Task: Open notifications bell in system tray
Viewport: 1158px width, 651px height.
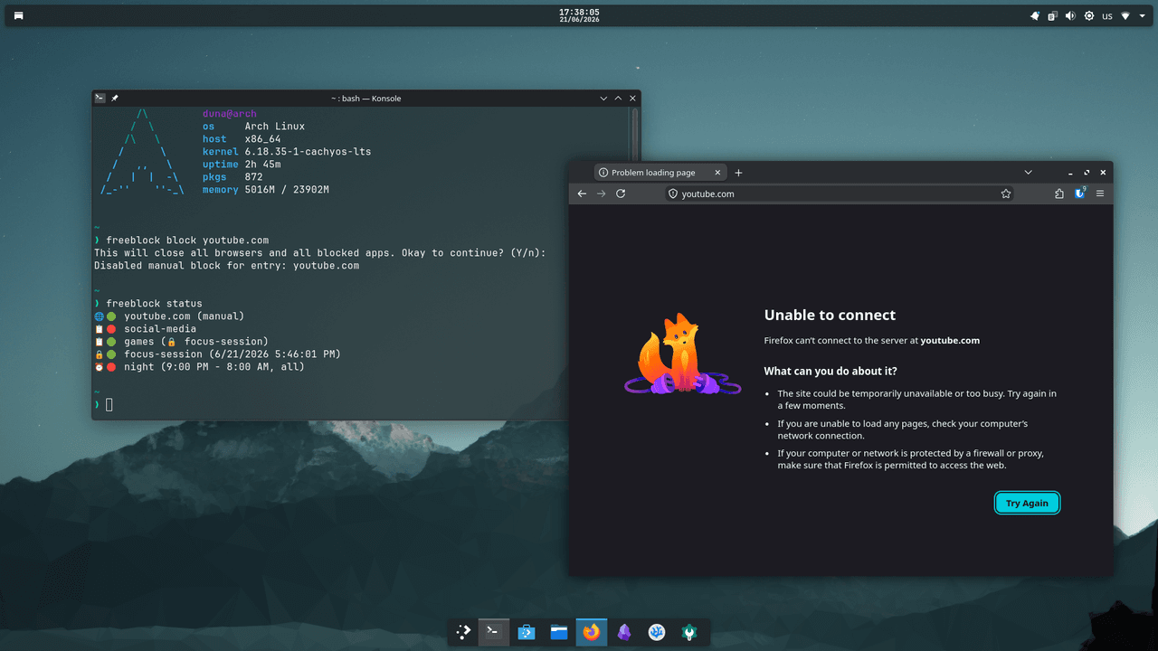Action: coord(1035,16)
